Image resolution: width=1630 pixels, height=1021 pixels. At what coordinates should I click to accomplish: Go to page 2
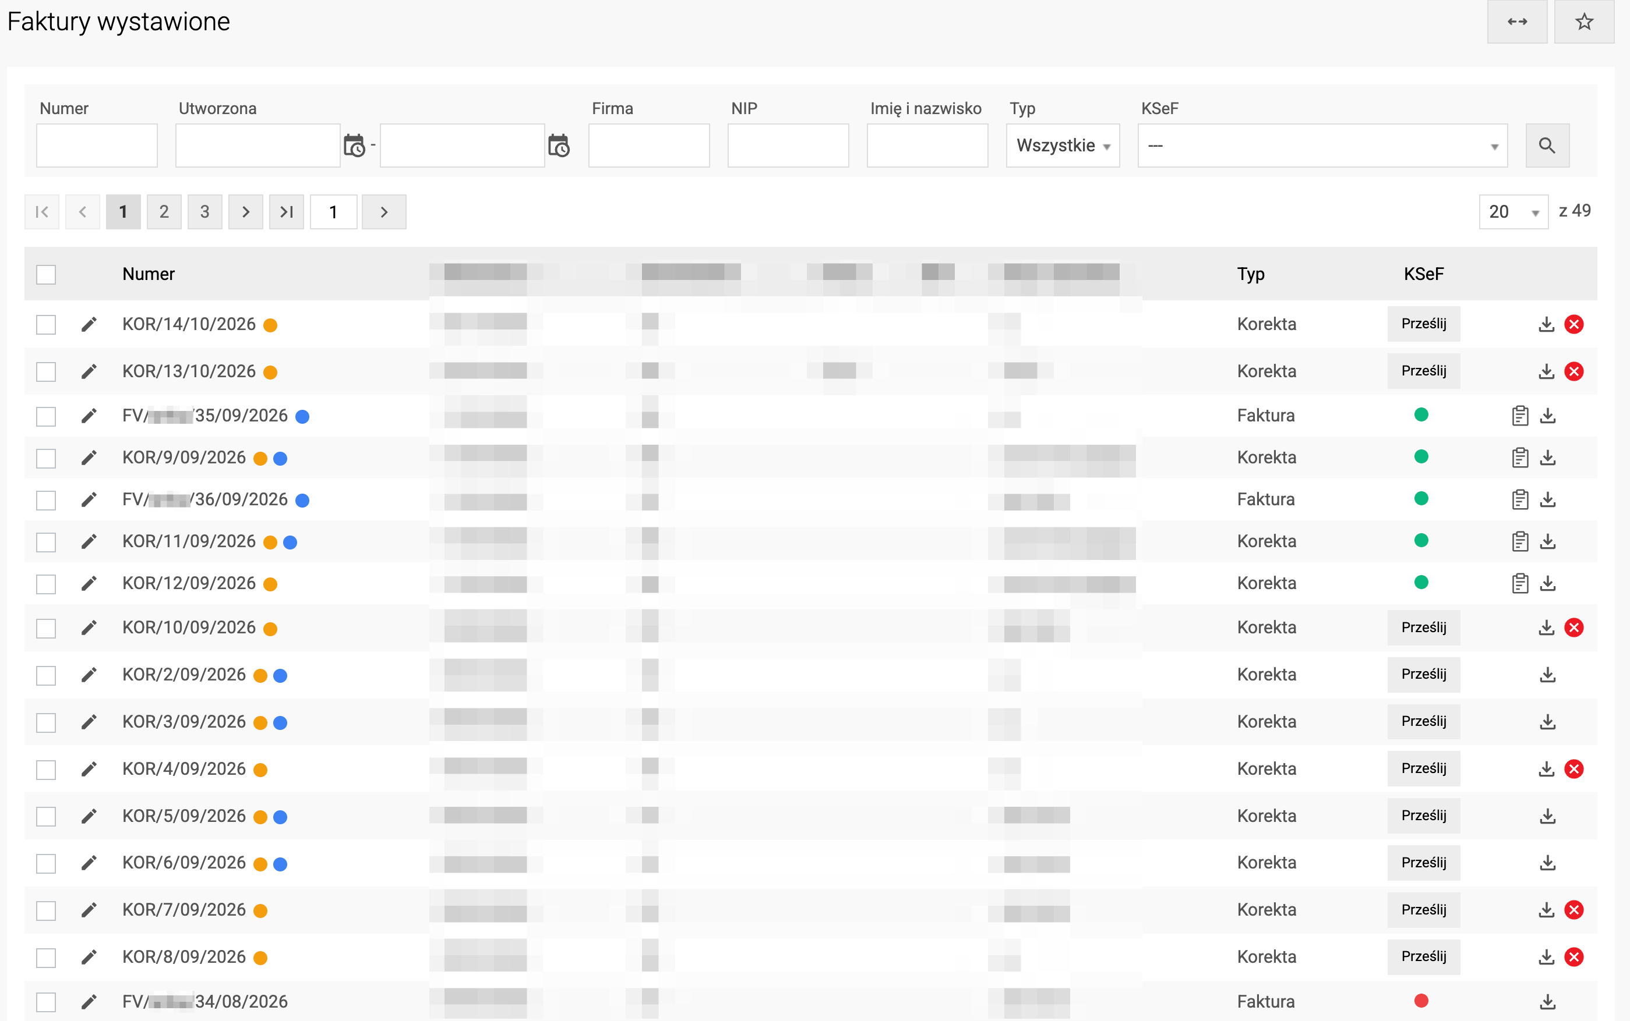click(x=164, y=212)
